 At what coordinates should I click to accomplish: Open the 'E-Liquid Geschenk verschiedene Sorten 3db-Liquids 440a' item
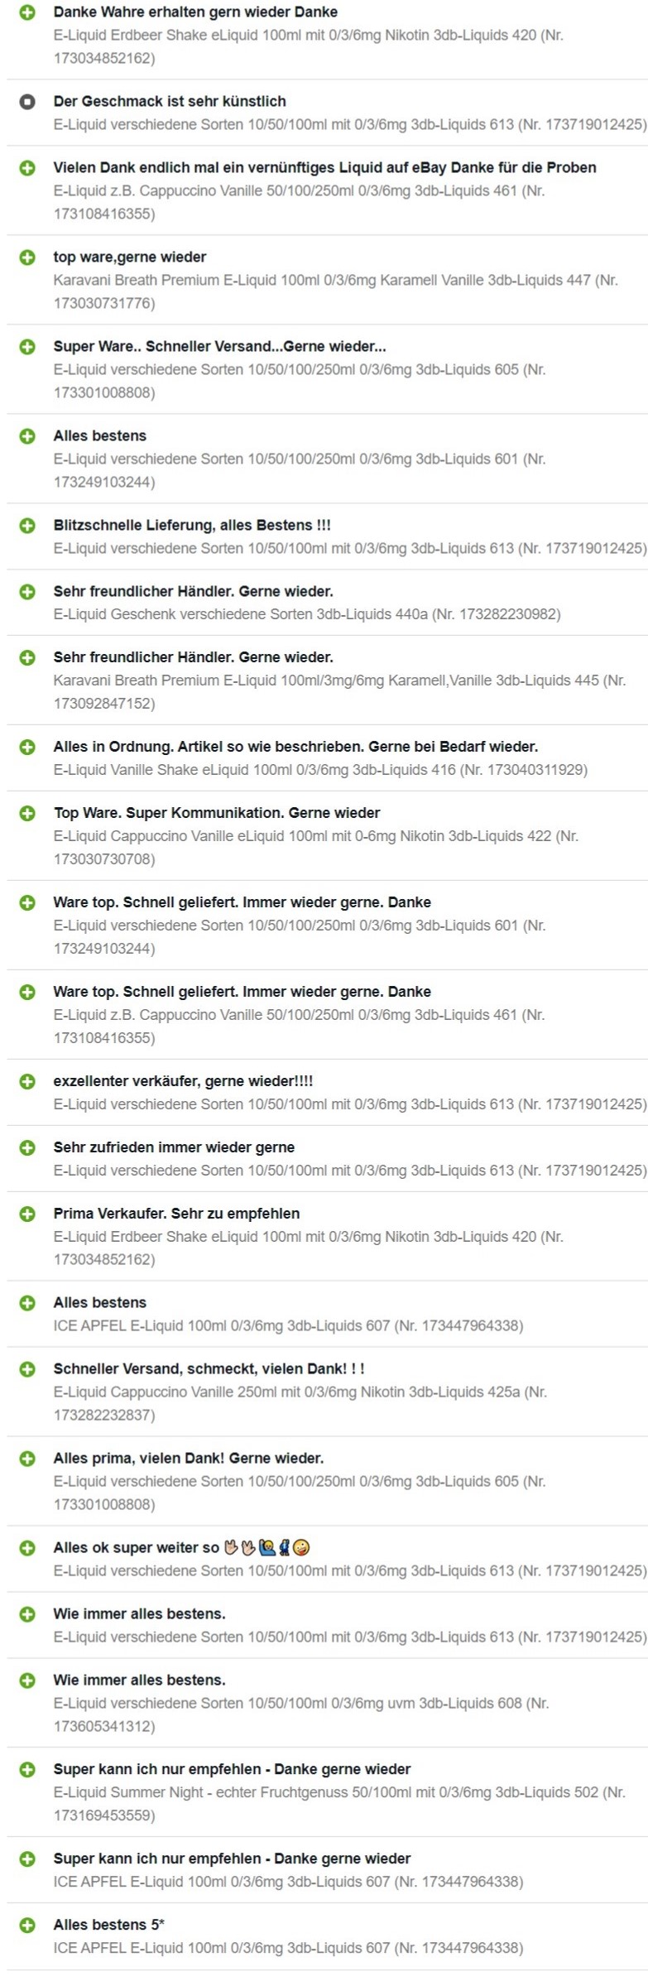point(307,614)
